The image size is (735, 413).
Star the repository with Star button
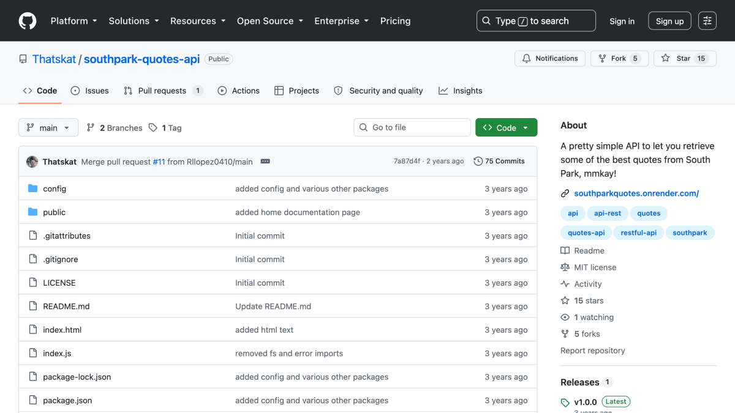pos(685,59)
